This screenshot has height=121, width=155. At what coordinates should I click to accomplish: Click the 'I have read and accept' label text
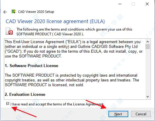pyautogui.click(x=57, y=104)
